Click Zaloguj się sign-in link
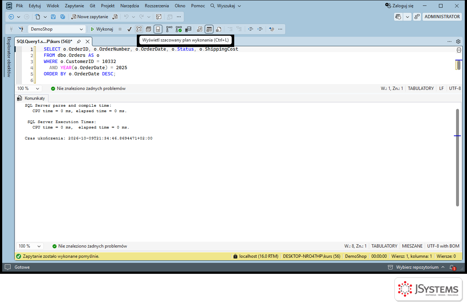The height and width of the screenshot is (304, 467). [x=400, y=6]
